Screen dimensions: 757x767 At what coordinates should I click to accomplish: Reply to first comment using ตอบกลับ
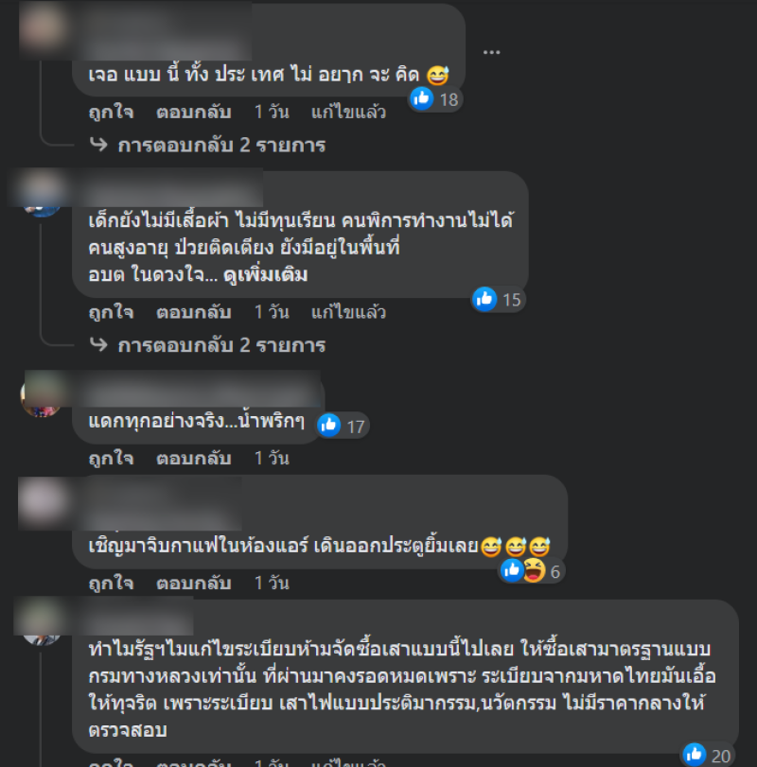[194, 112]
